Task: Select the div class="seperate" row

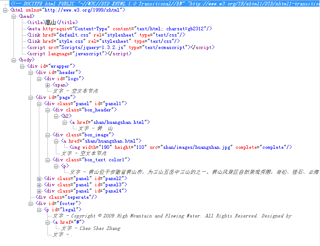Action: click(66, 197)
